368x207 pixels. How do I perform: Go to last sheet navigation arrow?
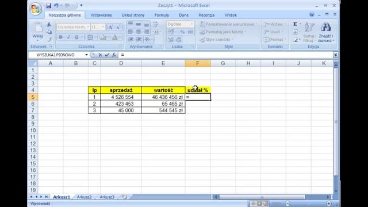point(47,197)
